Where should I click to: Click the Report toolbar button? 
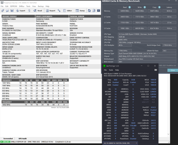click(x=51, y=11)
